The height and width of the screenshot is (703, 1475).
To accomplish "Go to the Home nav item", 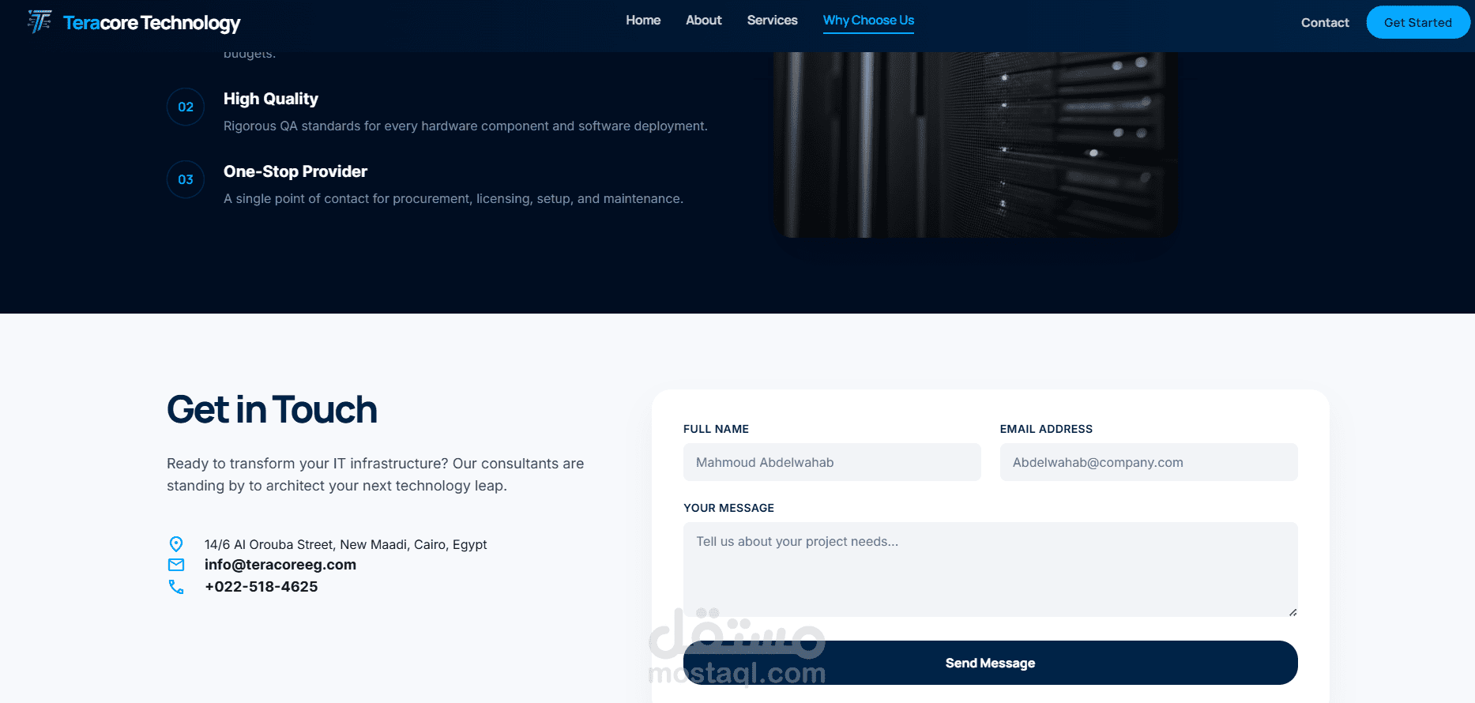I will point(643,21).
